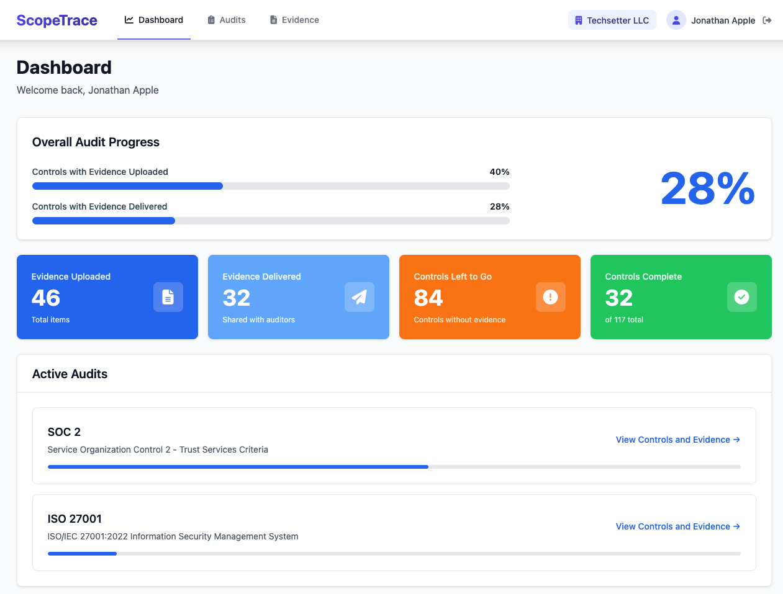Viewport: 783px width, 594px height.
Task: Click the Techsetter LLC organization button
Action: pyautogui.click(x=612, y=20)
